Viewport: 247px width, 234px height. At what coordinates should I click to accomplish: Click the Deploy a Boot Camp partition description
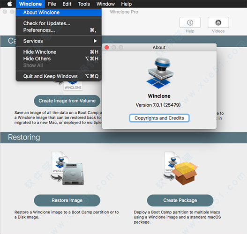[177, 217]
